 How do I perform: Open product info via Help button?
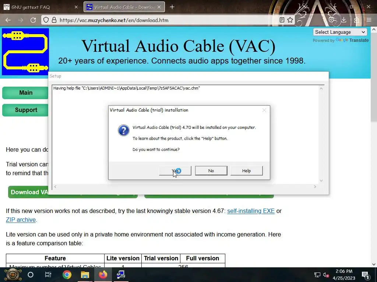(246, 171)
